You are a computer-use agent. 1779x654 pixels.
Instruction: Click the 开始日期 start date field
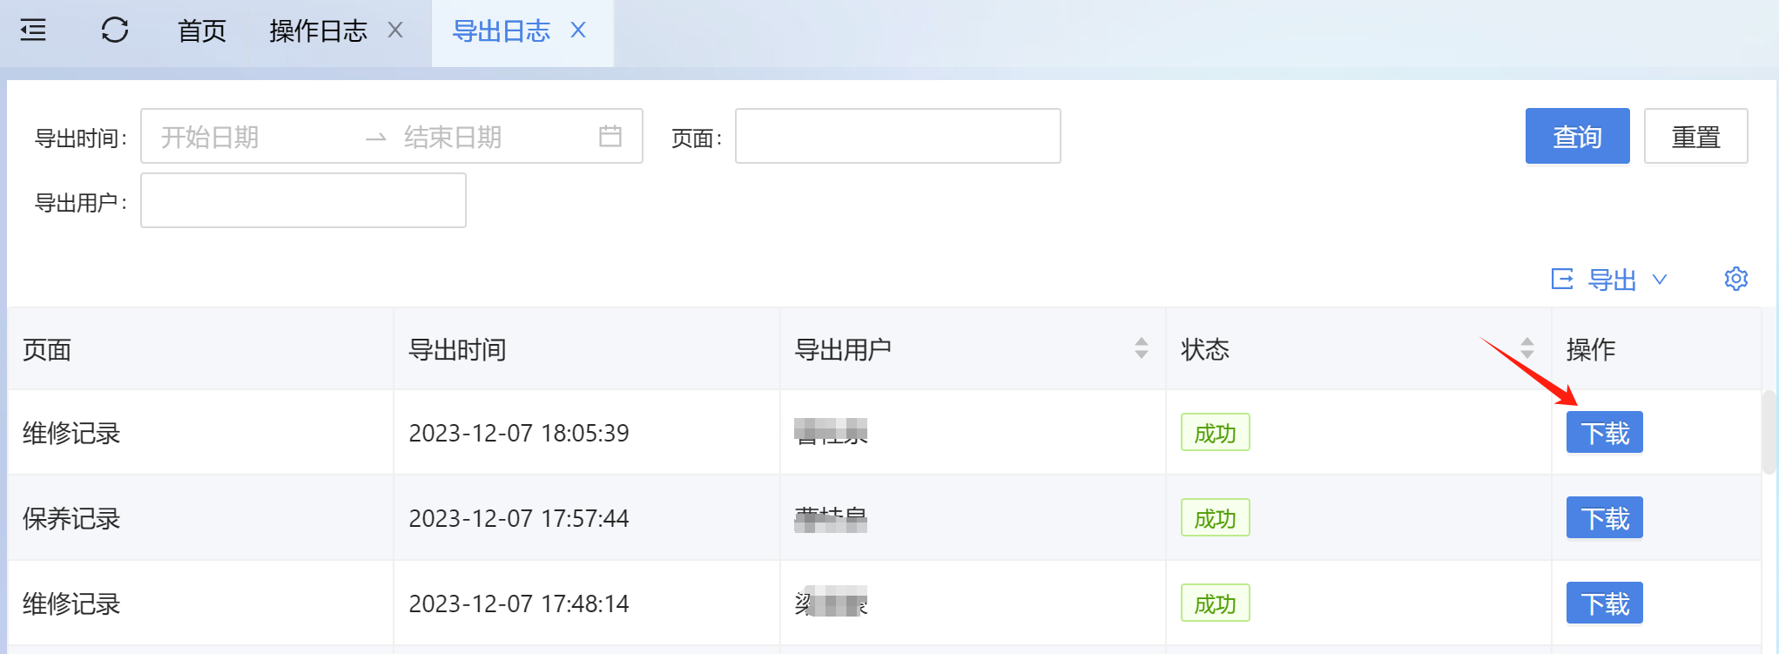(253, 136)
